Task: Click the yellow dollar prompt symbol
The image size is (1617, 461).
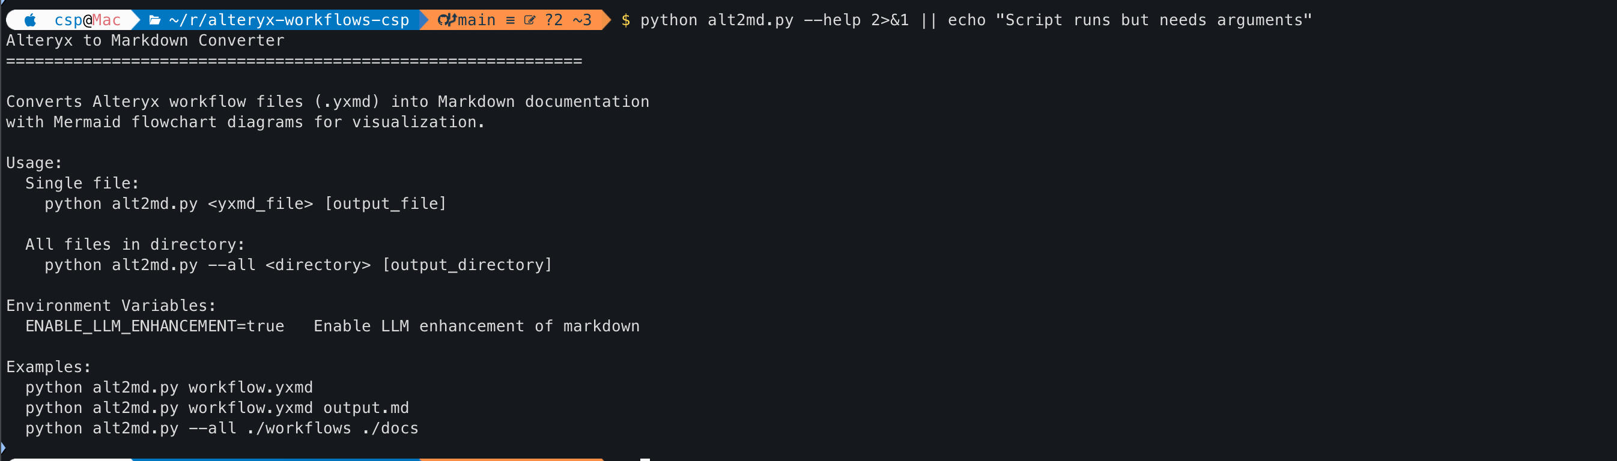Action: (625, 20)
